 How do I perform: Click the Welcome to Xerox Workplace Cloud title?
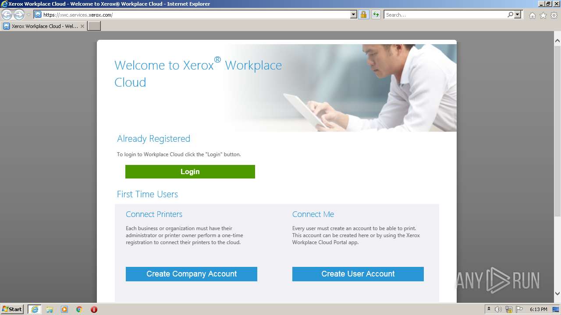tap(198, 71)
